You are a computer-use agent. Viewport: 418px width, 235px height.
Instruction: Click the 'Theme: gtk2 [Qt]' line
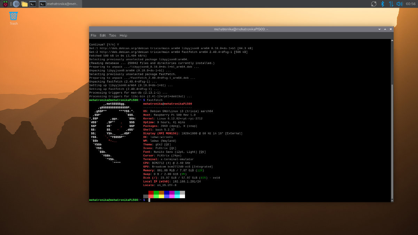pos(157,145)
